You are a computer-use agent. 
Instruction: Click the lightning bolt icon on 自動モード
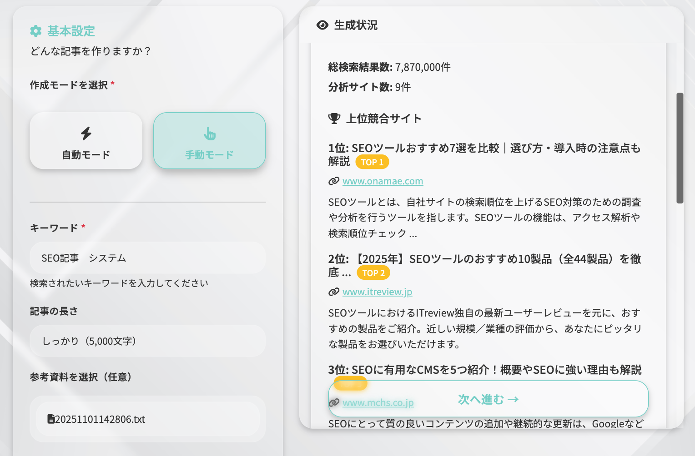click(x=86, y=133)
